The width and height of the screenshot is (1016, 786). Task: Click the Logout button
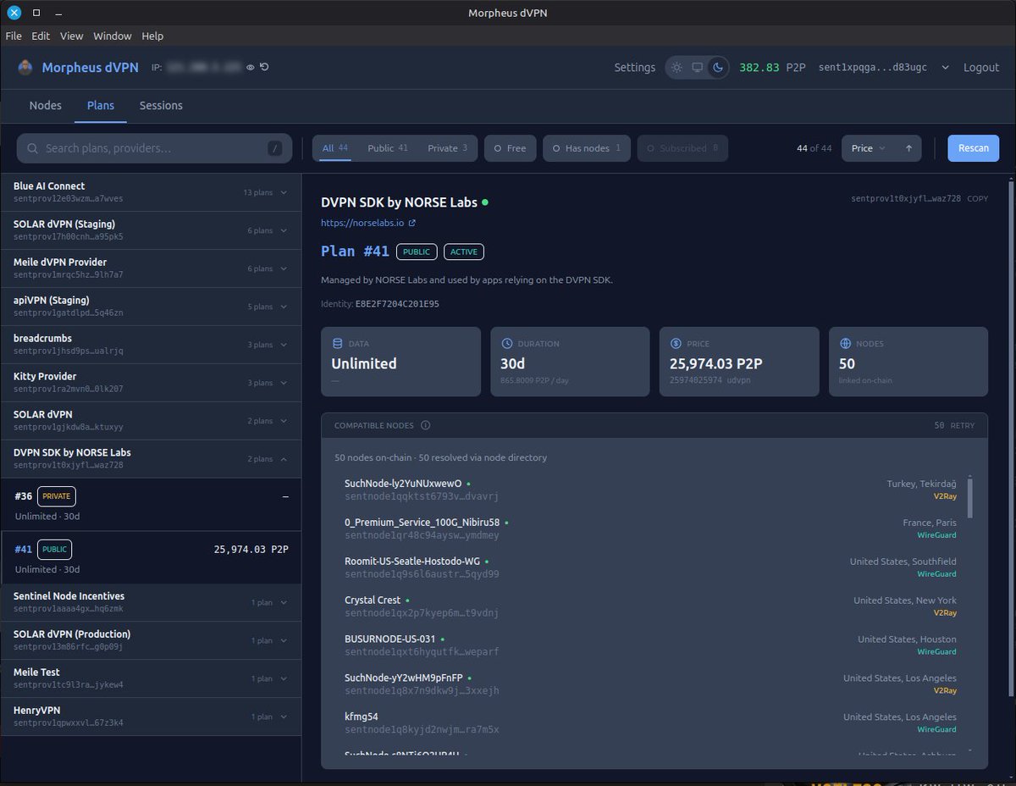(981, 68)
